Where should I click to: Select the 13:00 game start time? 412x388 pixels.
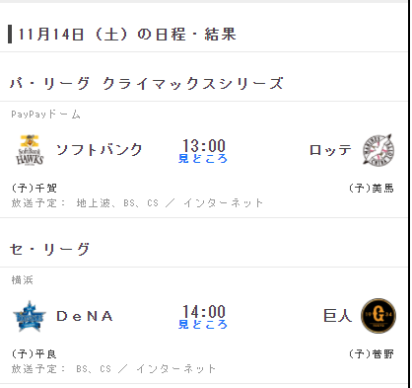(x=204, y=145)
